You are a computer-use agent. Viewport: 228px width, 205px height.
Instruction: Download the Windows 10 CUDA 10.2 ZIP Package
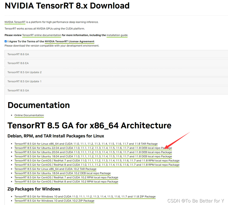point(54,201)
